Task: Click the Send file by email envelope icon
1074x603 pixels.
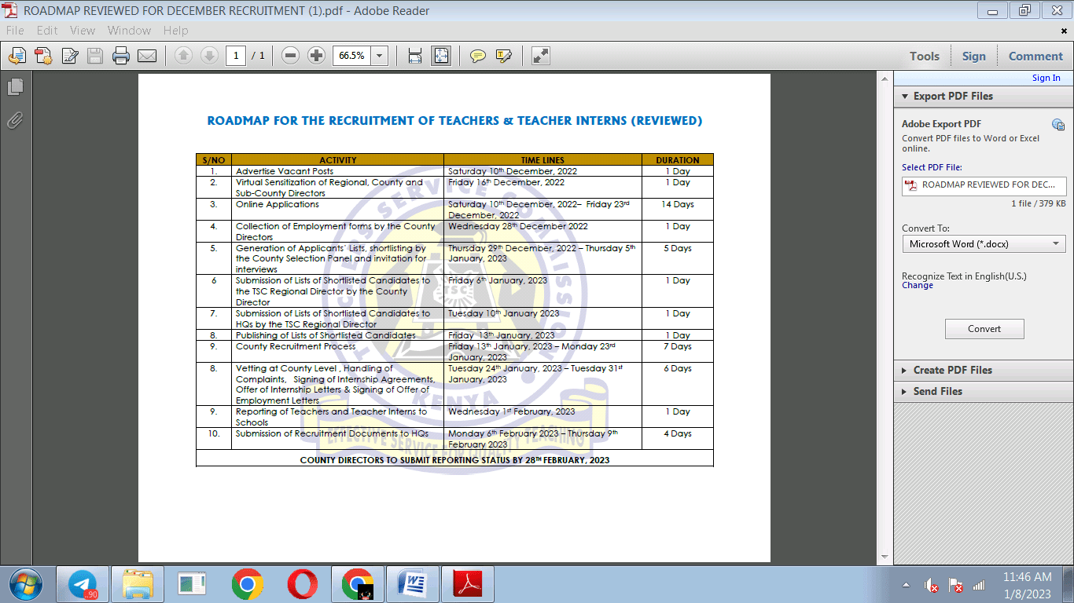Action: (147, 56)
